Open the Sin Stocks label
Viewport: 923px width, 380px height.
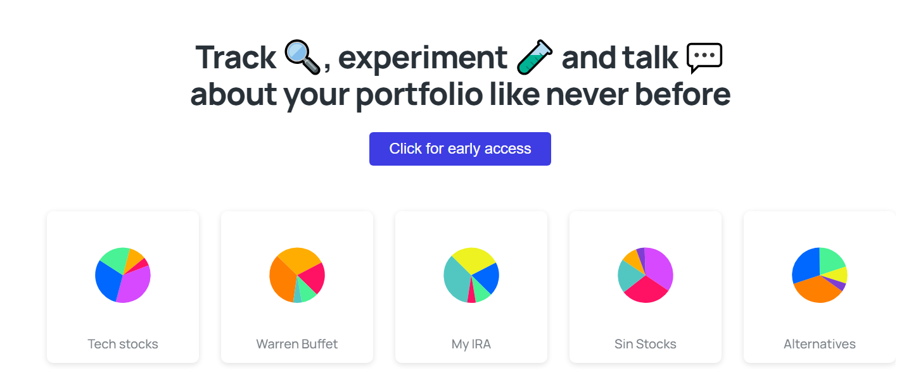click(x=646, y=344)
